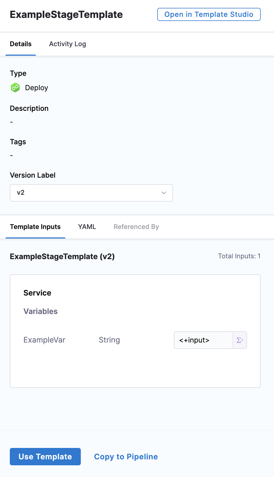The height and width of the screenshot is (477, 274).
Task: Click the green Deploy type icon
Action: [x=15, y=88]
